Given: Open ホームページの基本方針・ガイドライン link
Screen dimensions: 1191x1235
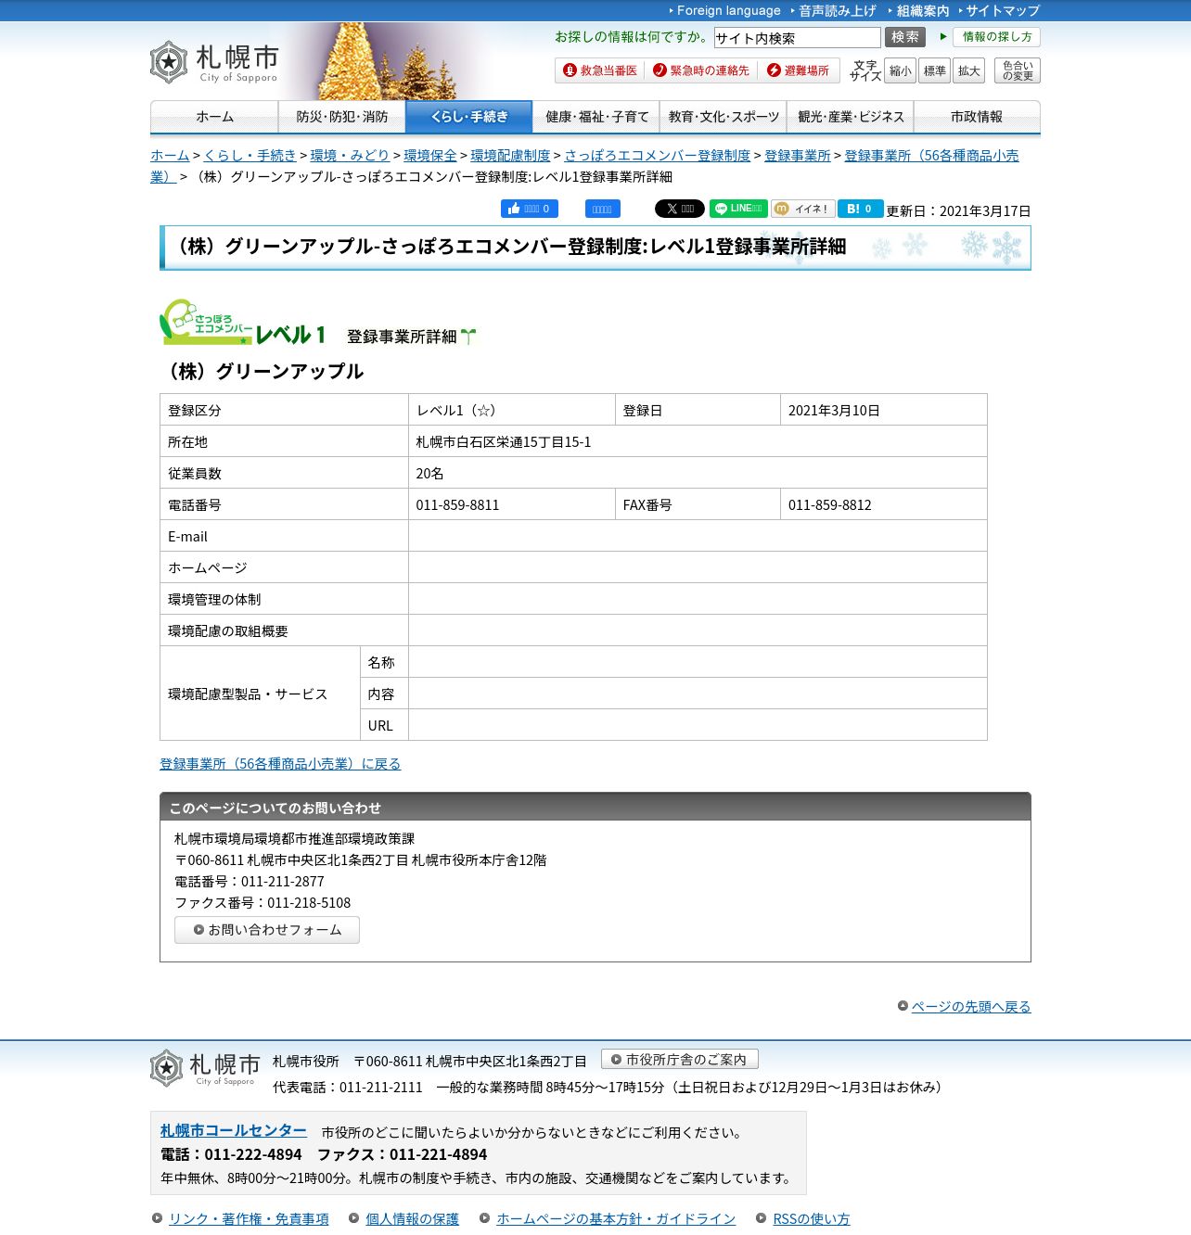Looking at the screenshot, I should pos(616,1218).
